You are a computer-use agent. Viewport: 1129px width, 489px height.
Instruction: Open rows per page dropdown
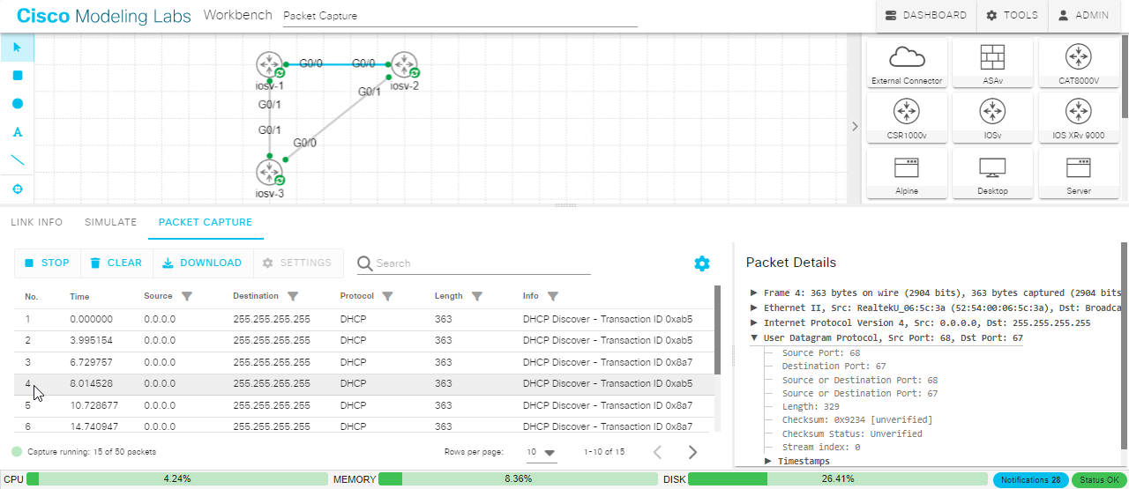coord(542,452)
